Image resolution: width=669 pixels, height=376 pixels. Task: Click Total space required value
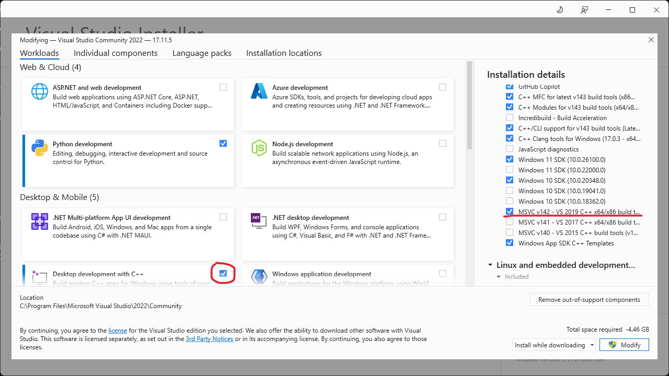[637, 330]
